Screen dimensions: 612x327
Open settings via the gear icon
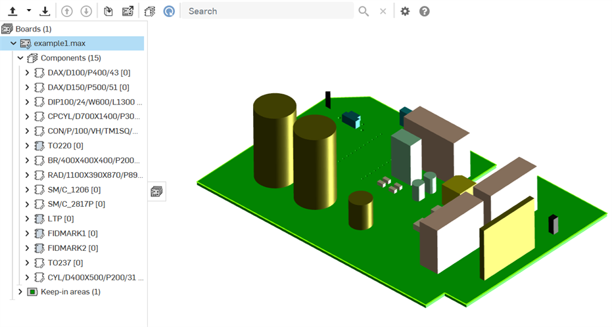[405, 11]
